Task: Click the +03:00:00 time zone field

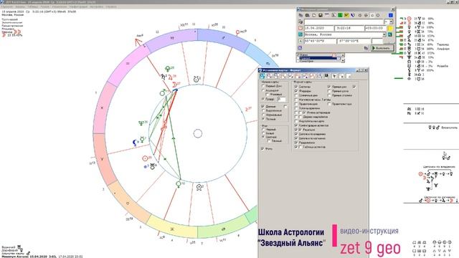Action: point(376,28)
